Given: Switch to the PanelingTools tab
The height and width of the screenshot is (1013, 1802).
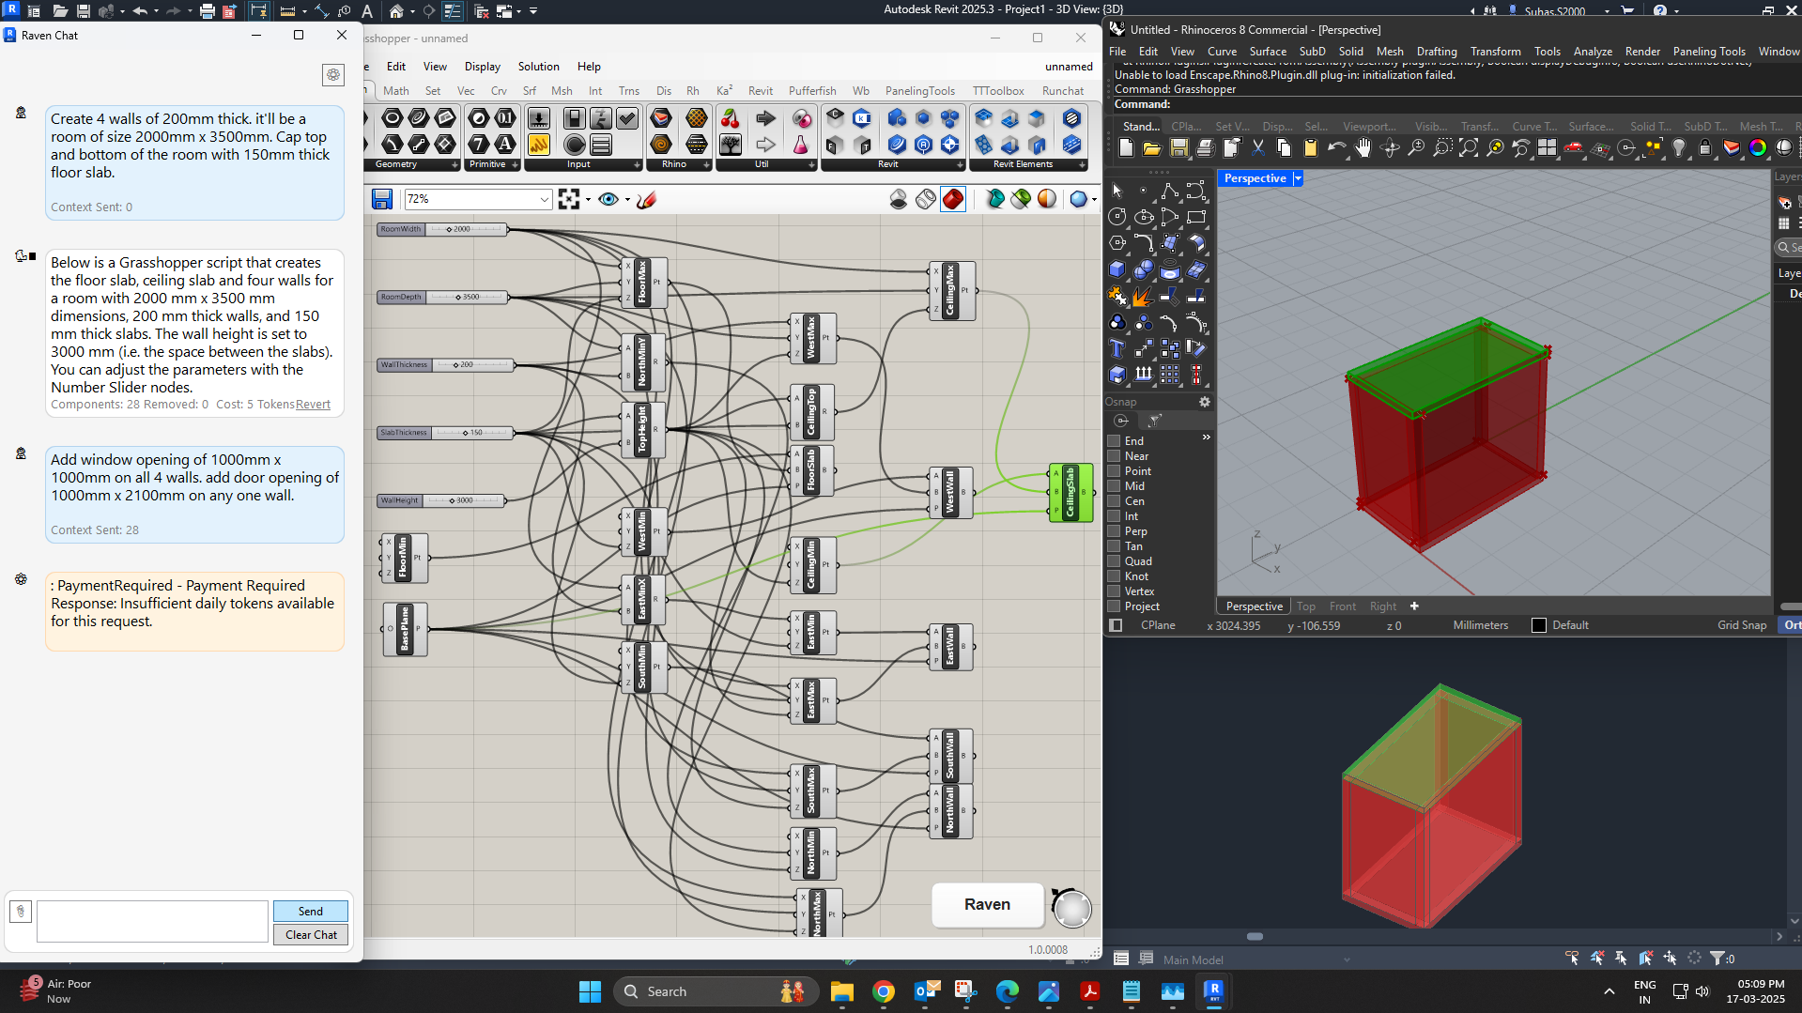Looking at the screenshot, I should pos(919,91).
